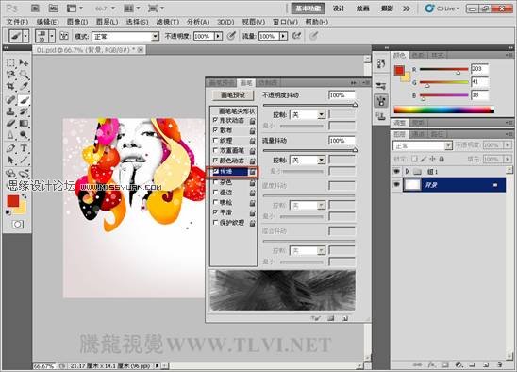Select the Brush tool in toolbox
517x372 pixels.
24,99
